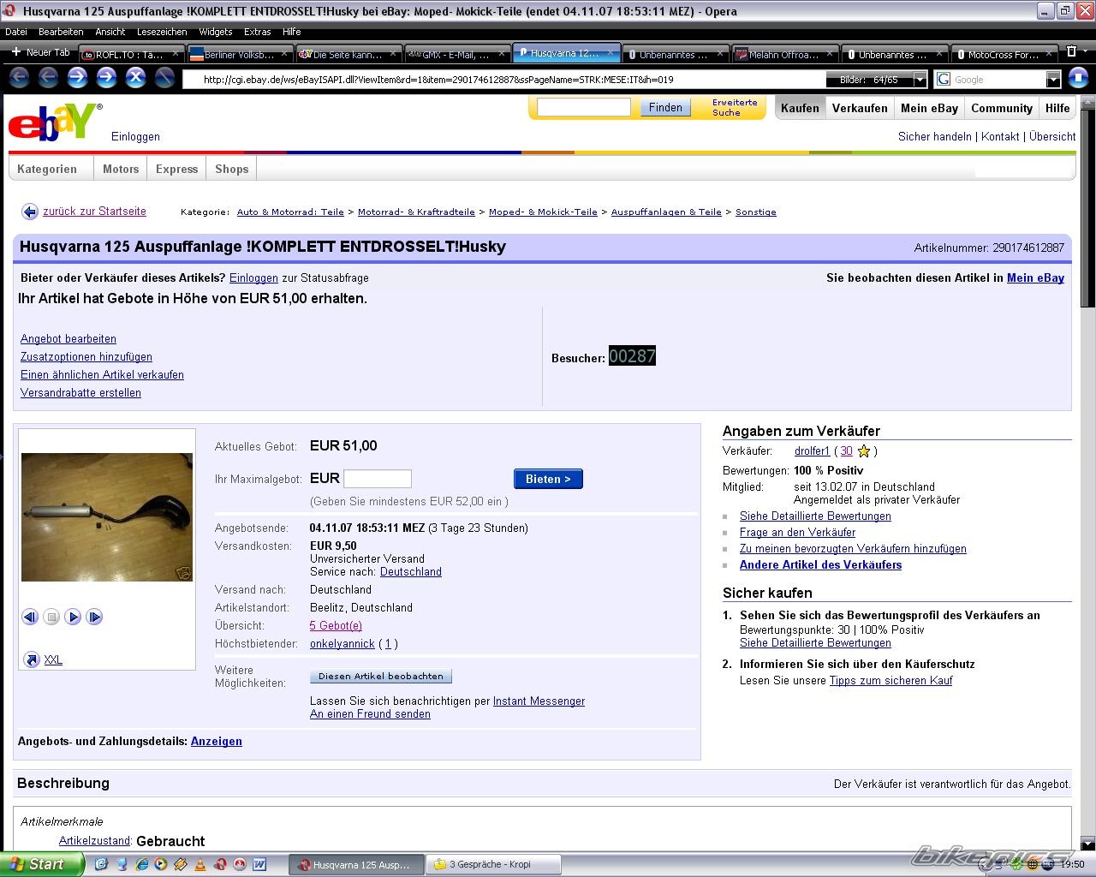The height and width of the screenshot is (877, 1096).
Task: Close the Husqvarna tab
Action: [x=611, y=53]
